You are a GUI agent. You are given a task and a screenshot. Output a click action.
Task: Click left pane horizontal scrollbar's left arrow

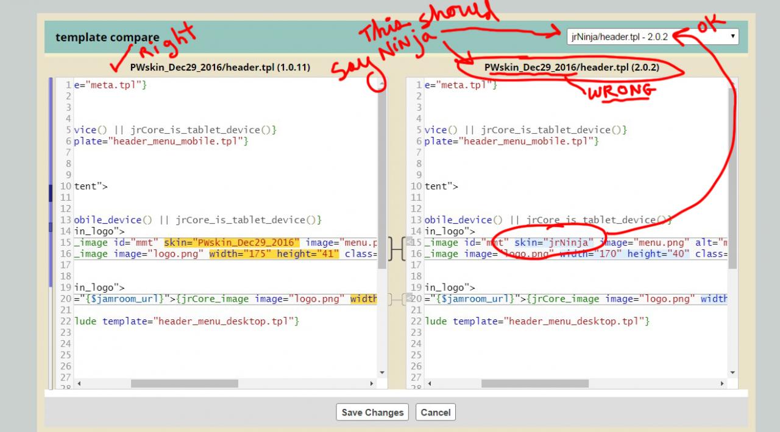pyautogui.click(x=79, y=384)
